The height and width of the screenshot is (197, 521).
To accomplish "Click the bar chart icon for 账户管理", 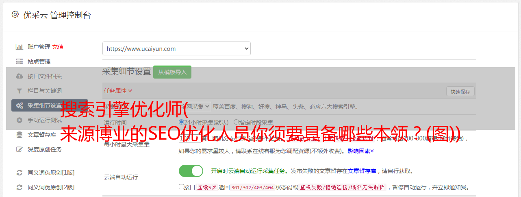I will [x=19, y=47].
